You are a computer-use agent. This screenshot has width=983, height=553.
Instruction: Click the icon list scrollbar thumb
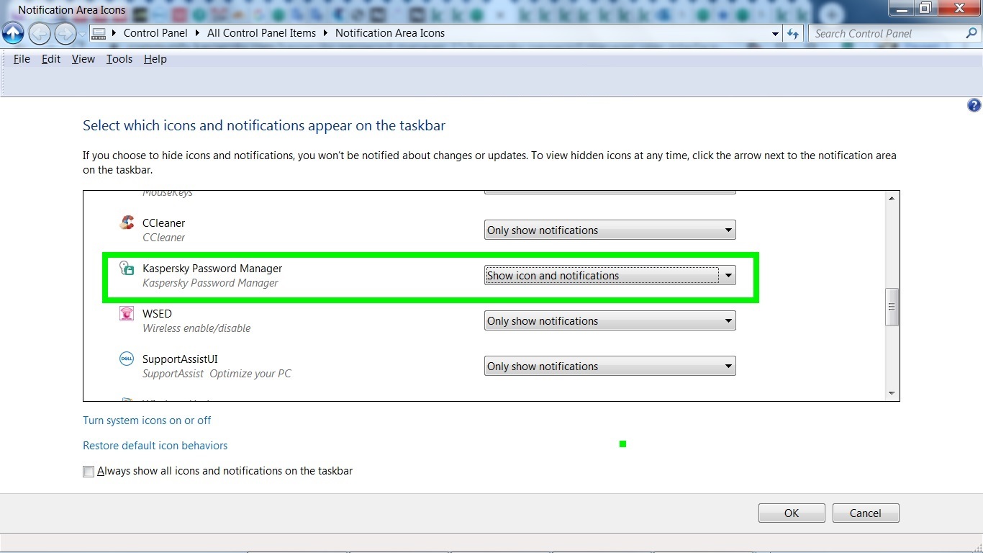click(x=892, y=307)
